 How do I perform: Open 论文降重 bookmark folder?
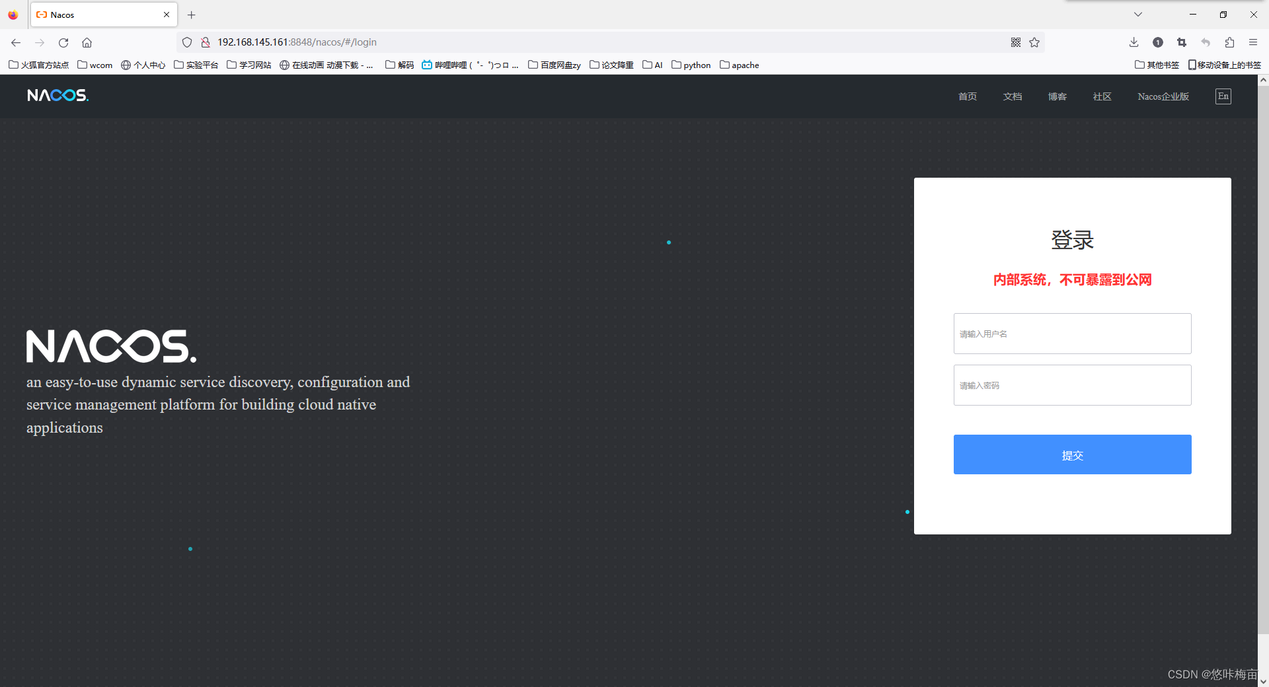(x=611, y=65)
